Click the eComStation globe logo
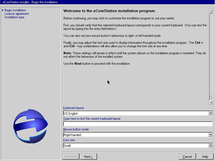 (x=31, y=126)
